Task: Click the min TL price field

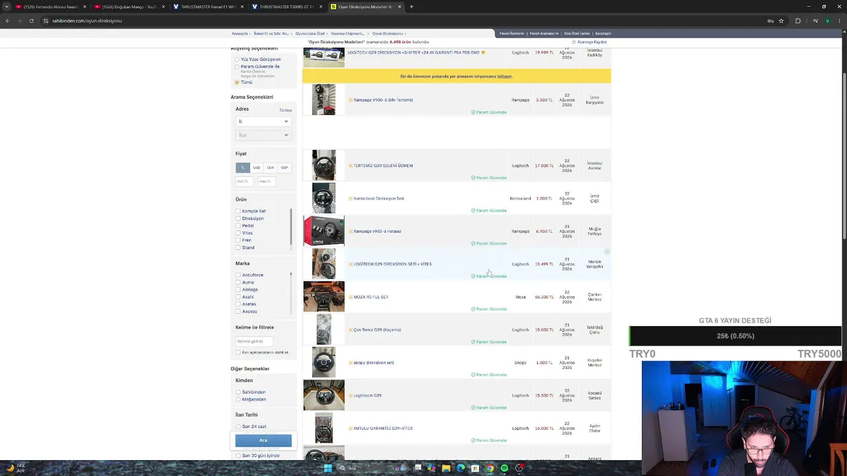Action: pyautogui.click(x=244, y=181)
